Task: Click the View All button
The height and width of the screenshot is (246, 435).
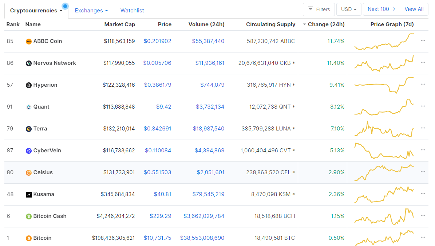Action: click(414, 9)
